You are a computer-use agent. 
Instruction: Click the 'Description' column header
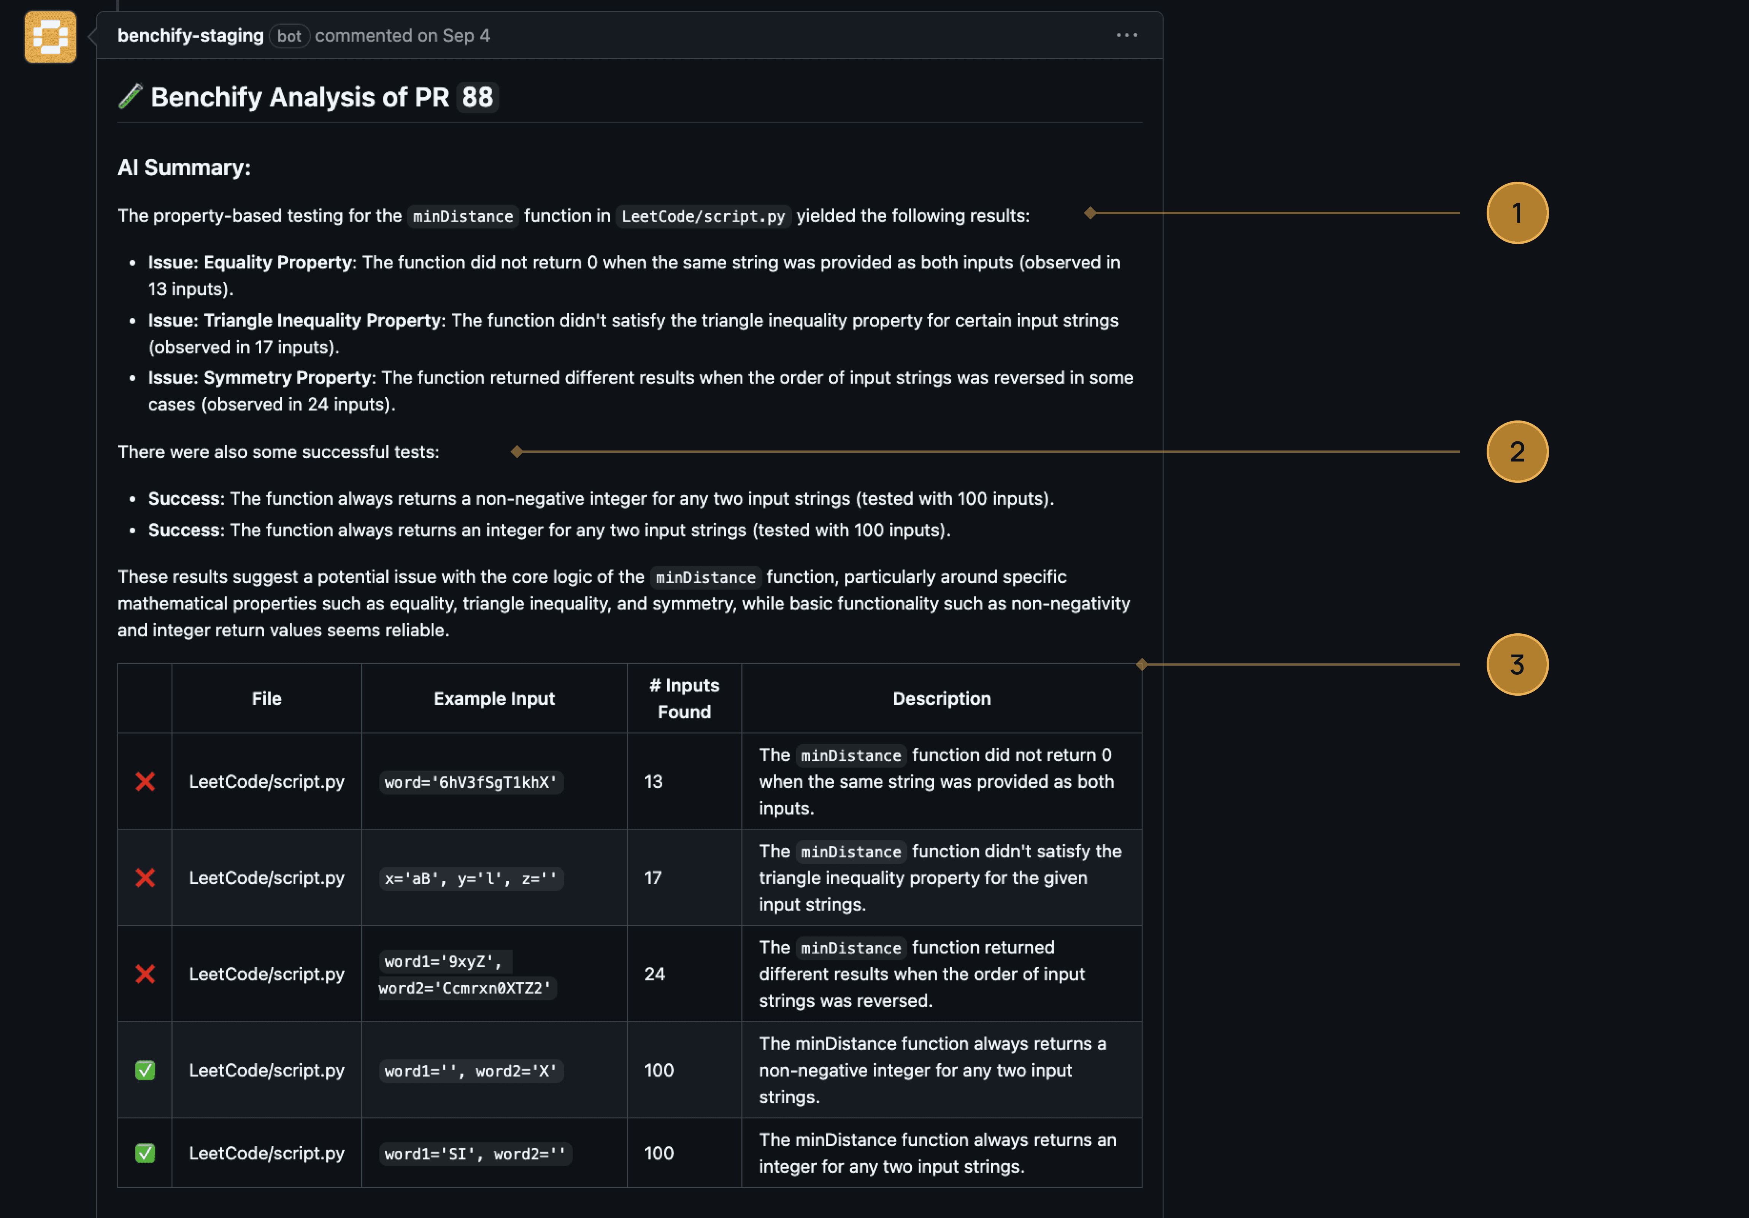click(941, 698)
